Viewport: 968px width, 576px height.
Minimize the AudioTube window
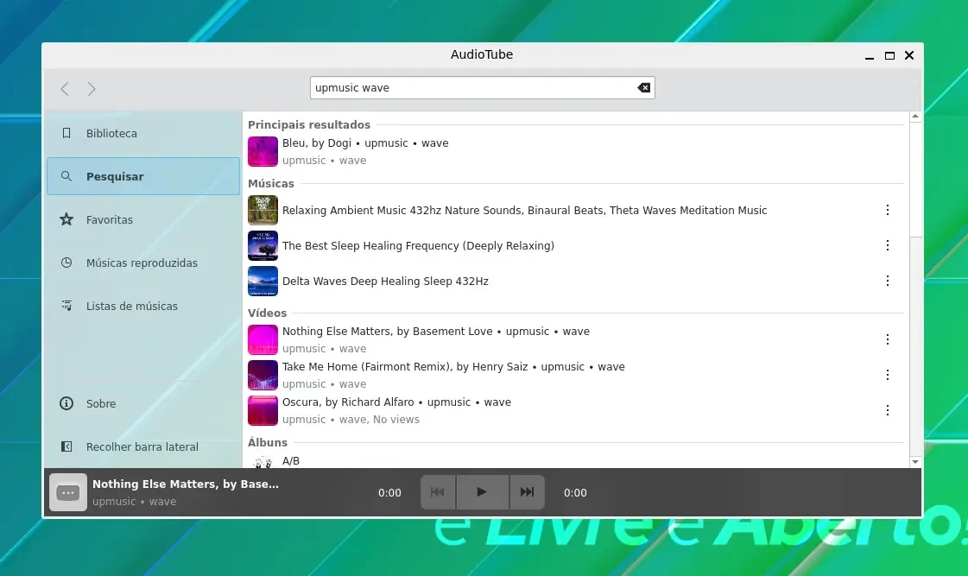[x=870, y=55]
